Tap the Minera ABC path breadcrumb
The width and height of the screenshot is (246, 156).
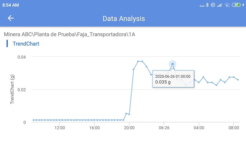[x=69, y=34]
